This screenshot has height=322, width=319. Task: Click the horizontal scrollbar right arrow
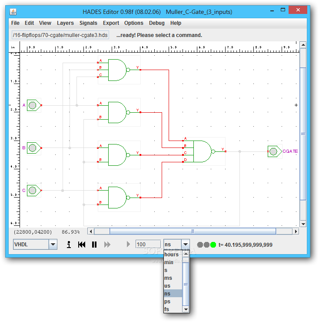click(x=296, y=231)
